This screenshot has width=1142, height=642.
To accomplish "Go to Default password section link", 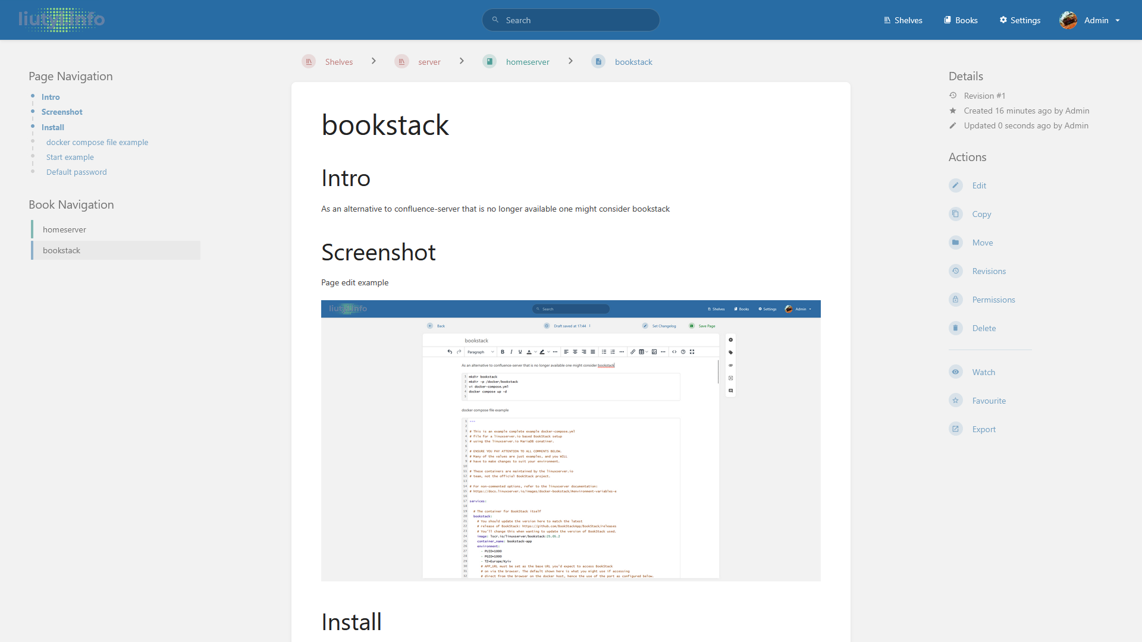I will 76,172.
